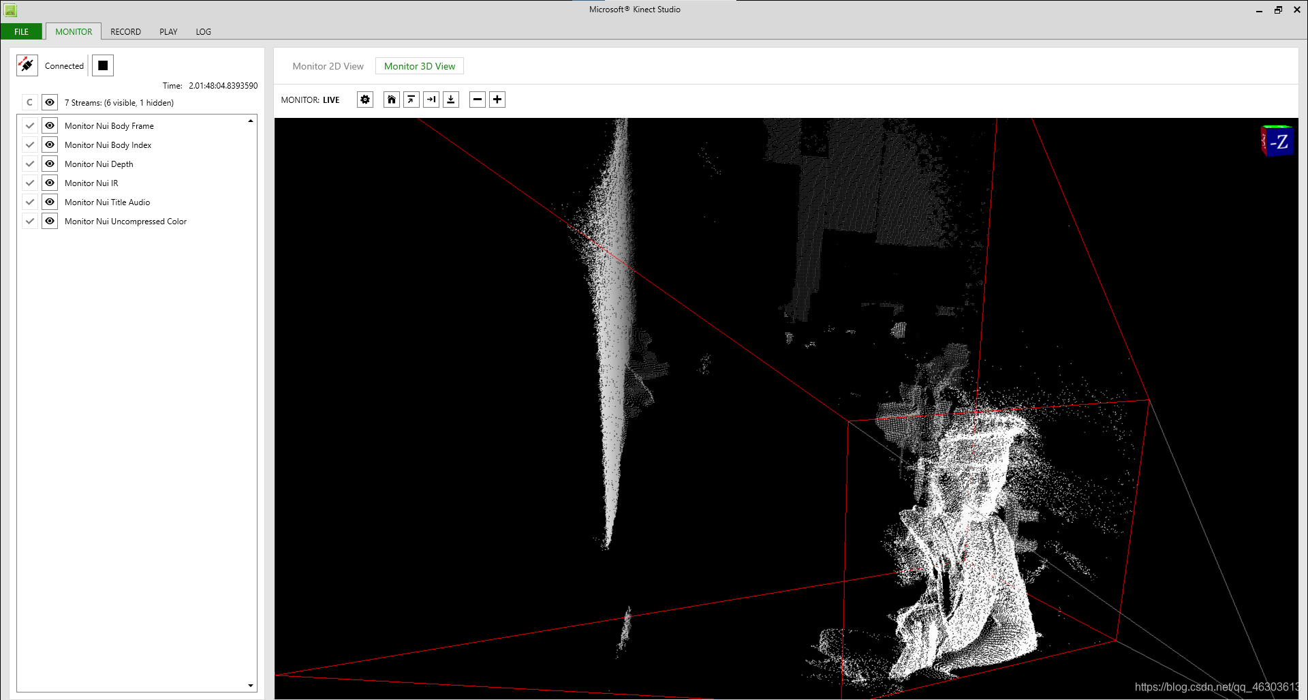Viewport: 1308px width, 700px height.
Task: Uncheck the Monitor Nui Uncompressed Color checkbox
Action: [x=29, y=221]
